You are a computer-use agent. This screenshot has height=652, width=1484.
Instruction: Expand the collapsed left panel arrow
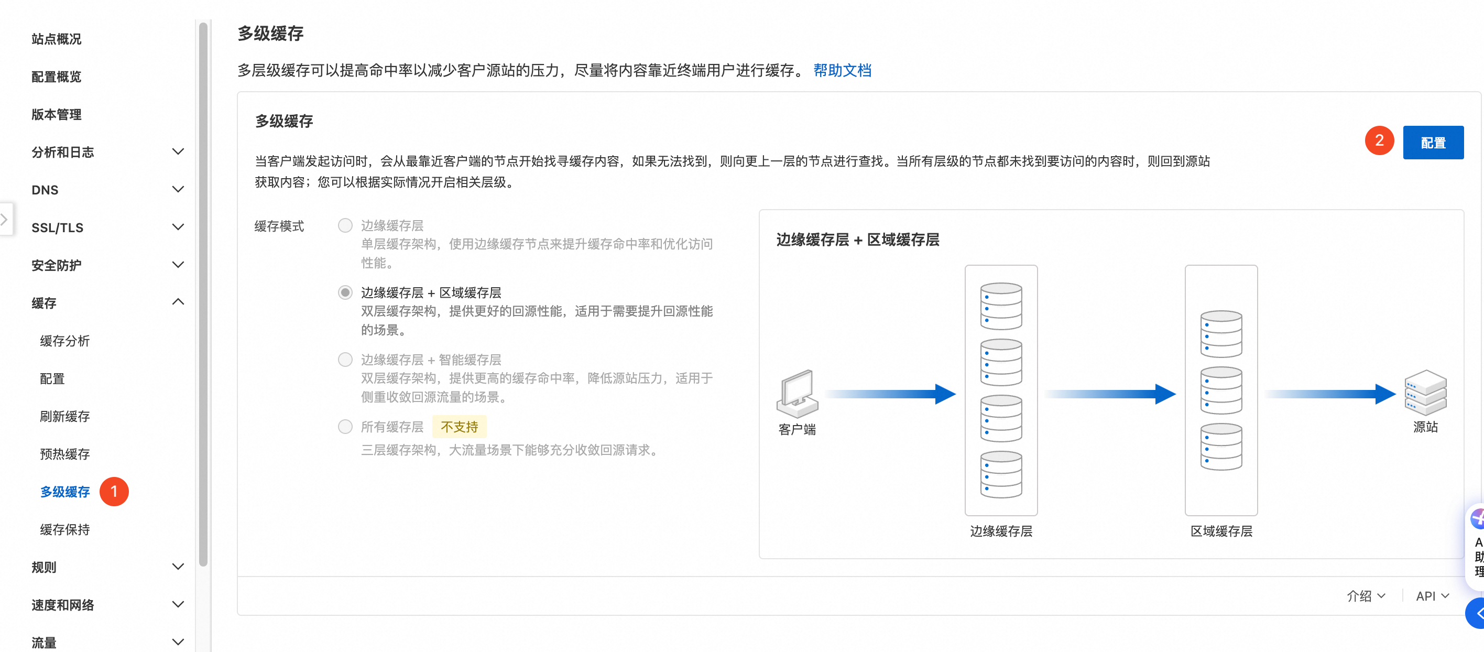pyautogui.click(x=5, y=219)
